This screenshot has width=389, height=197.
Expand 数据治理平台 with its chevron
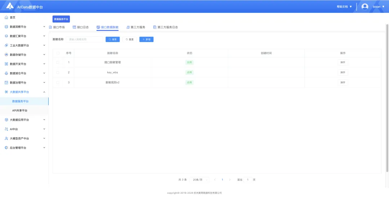click(44, 83)
